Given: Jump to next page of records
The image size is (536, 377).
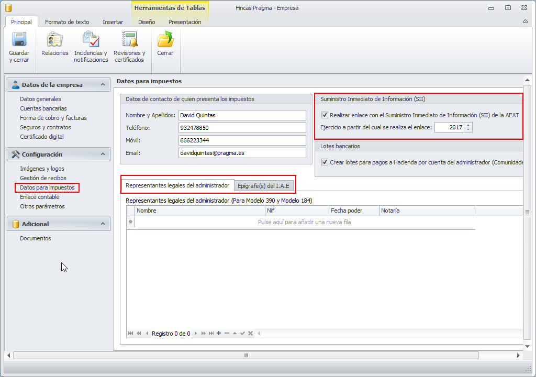Looking at the screenshot, I should 204,333.
